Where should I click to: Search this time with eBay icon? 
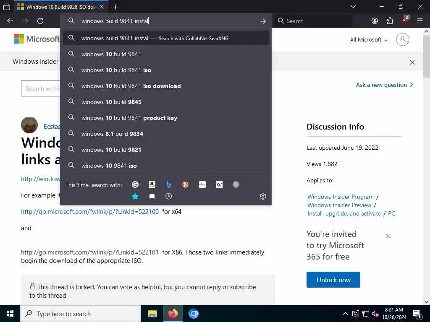point(202,184)
